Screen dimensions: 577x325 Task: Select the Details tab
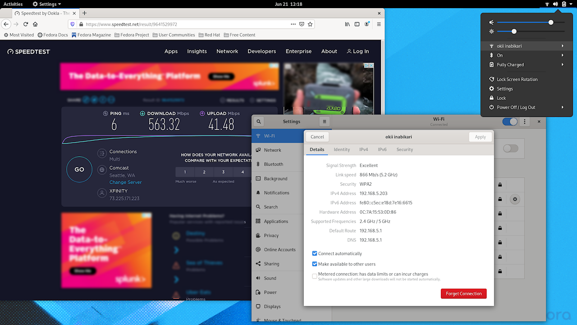317,149
